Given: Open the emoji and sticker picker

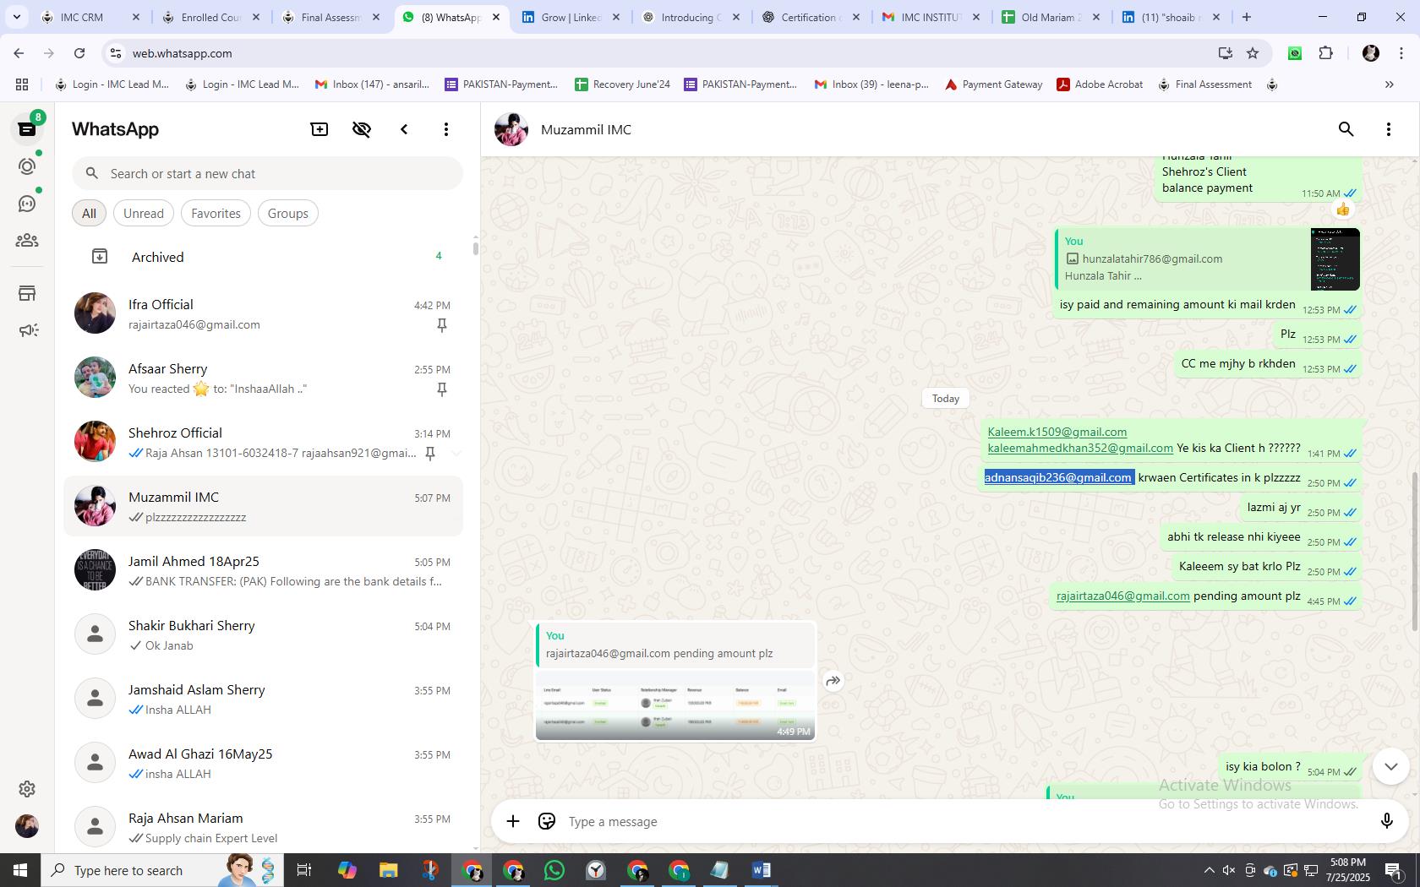Looking at the screenshot, I should click(x=547, y=821).
